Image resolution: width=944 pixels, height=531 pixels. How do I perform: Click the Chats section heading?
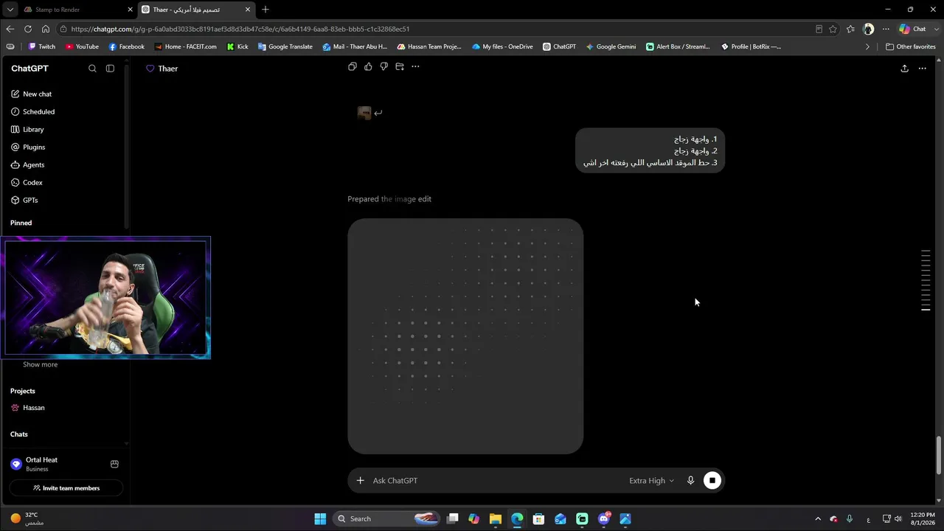19,434
